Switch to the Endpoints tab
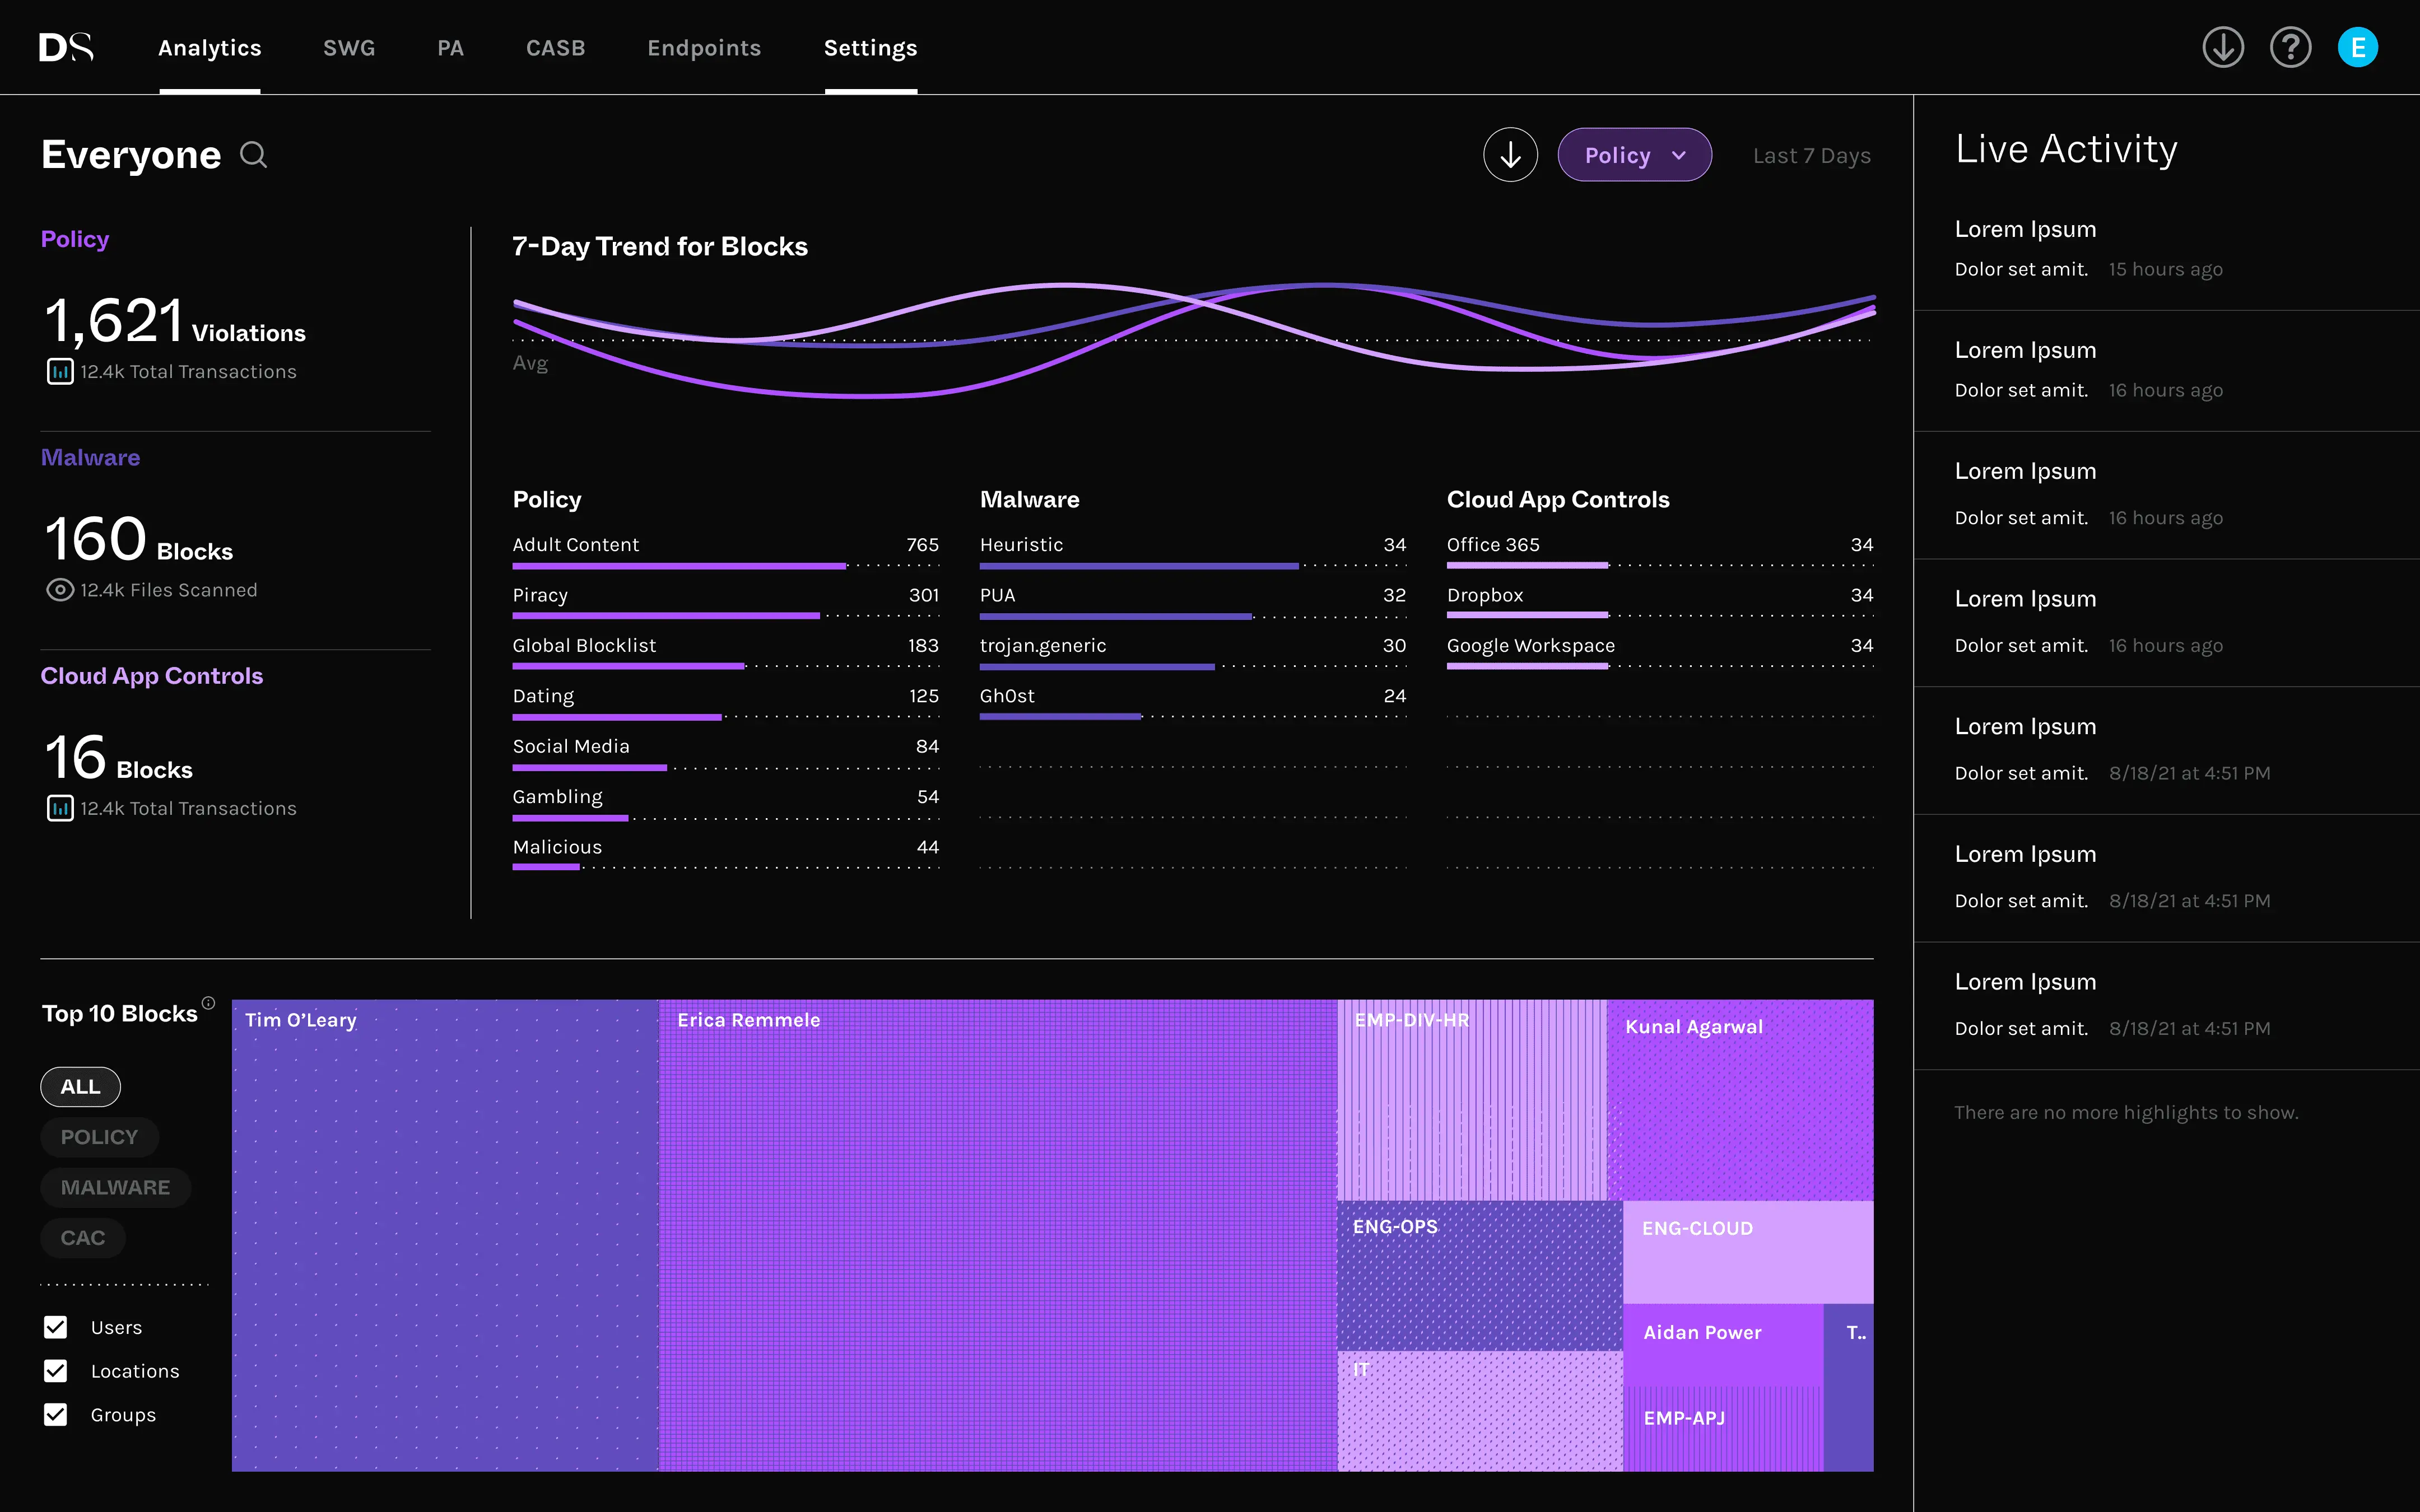 tap(704, 48)
